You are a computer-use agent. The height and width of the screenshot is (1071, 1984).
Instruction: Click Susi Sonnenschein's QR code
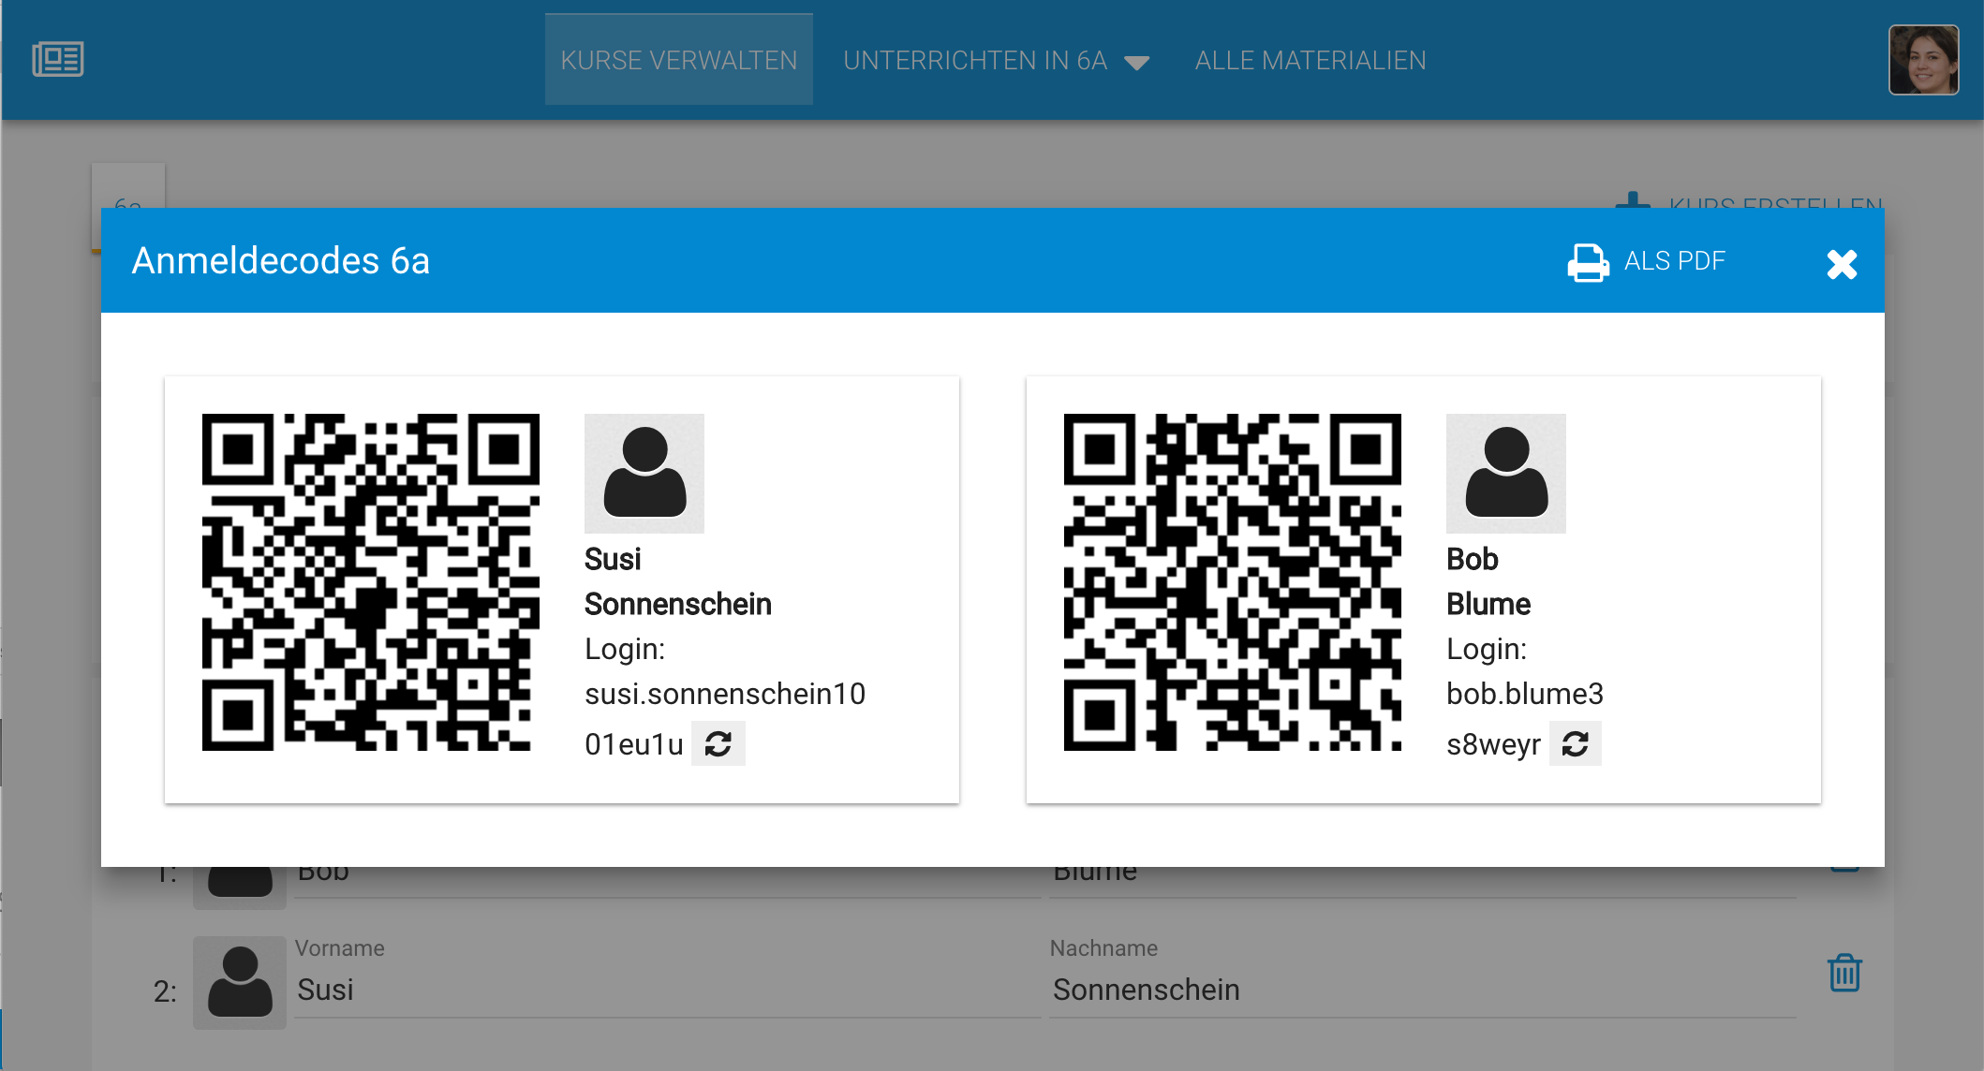point(371,582)
